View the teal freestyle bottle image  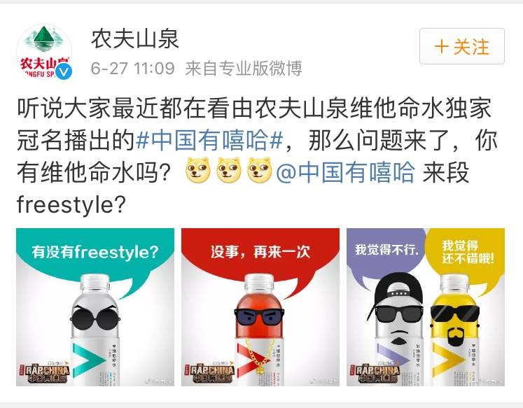click(95, 307)
